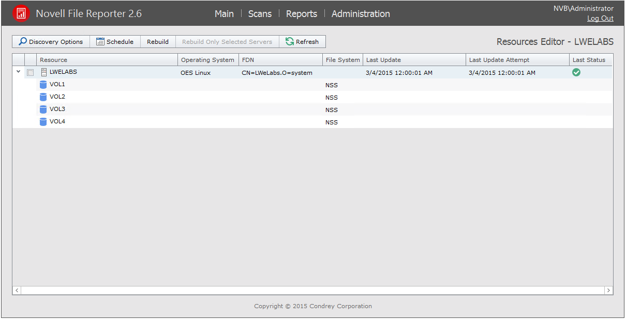
Task: Click the VOL1 volume icon
Action: pos(43,85)
